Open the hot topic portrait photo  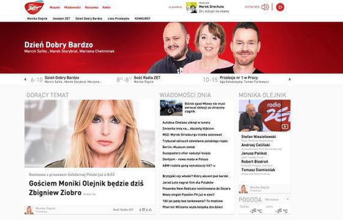point(89,134)
